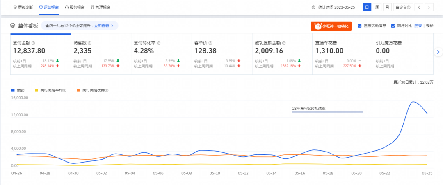The height and width of the screenshot is (185, 443).
Task: Click the info icon beside 同行同层平均 legend
Action: (64, 90)
